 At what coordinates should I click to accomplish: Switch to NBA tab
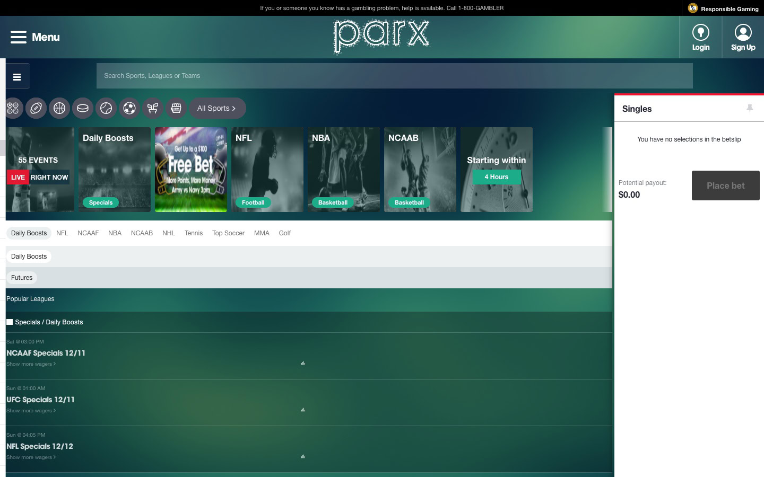[115, 233]
